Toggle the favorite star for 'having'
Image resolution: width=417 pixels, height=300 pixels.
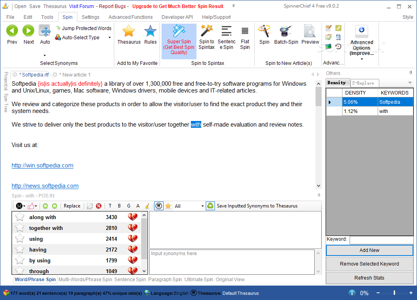tap(20, 250)
